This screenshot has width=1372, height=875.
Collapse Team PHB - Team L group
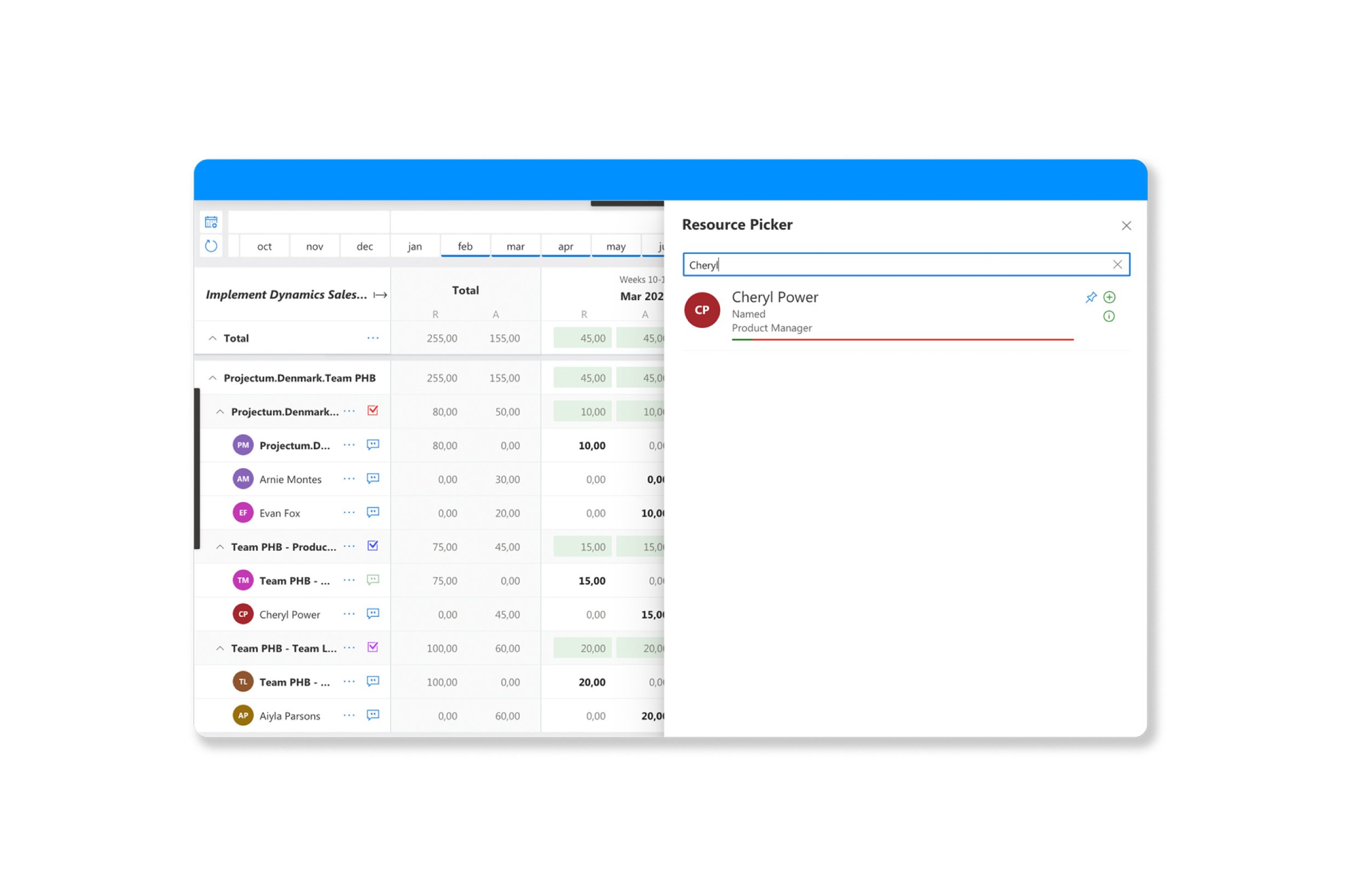220,649
